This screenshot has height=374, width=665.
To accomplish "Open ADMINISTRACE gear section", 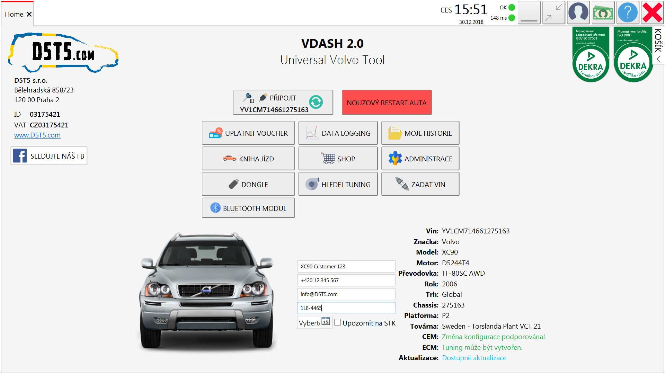I will pos(420,159).
